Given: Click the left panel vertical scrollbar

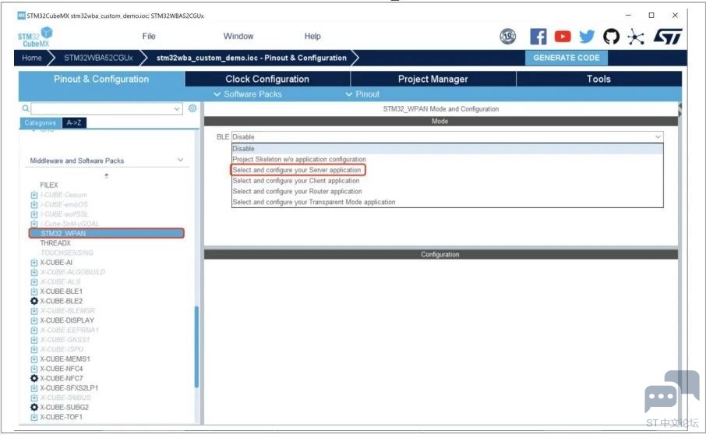Looking at the screenshot, I should pos(197,347).
